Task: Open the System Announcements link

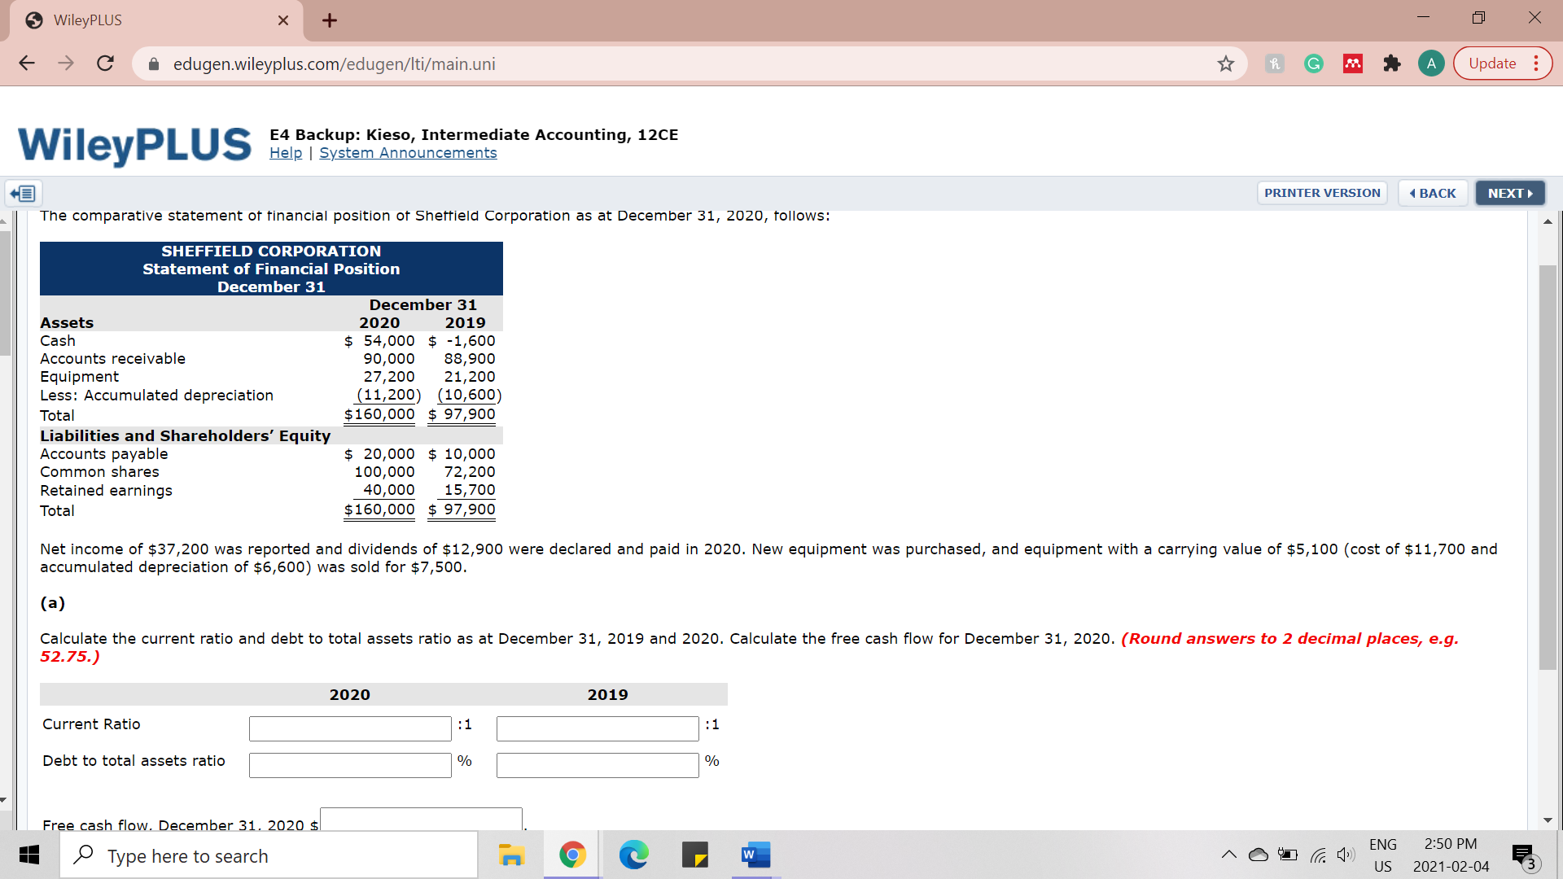Action: pos(408,153)
